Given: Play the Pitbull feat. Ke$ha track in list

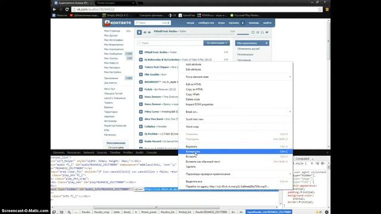Looking at the screenshot, I should pos(140,52).
